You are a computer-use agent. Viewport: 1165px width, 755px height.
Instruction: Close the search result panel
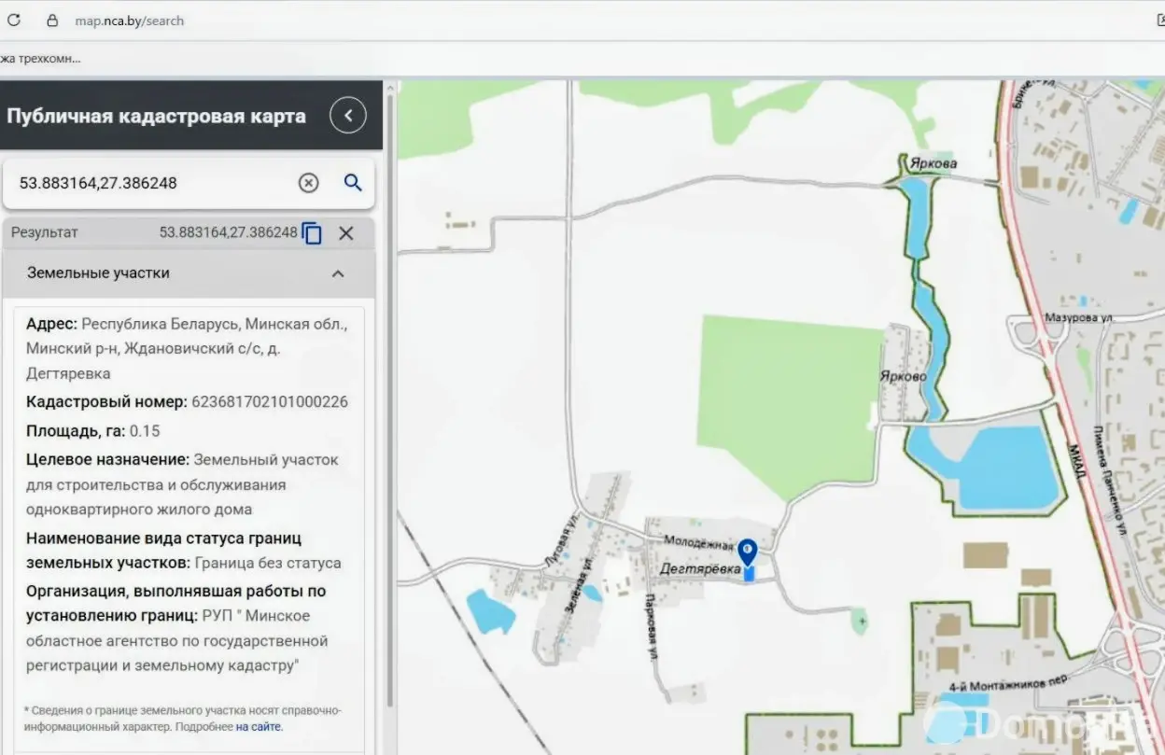(x=346, y=233)
